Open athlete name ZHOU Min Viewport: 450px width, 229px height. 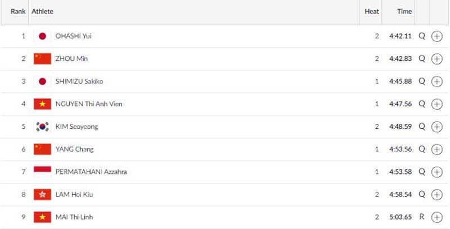click(x=71, y=59)
